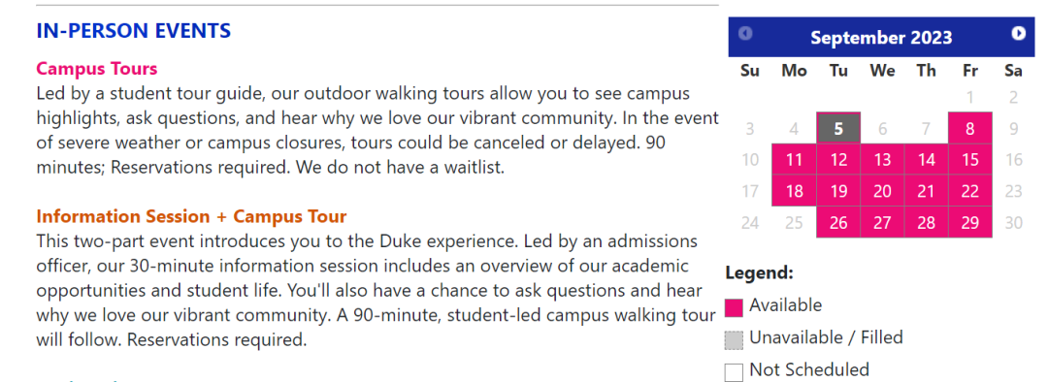Select September 5 on the calendar
This screenshot has width=1048, height=382.
pos(838,128)
